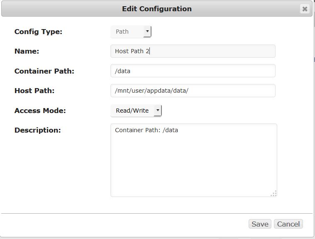Save the configuration
This screenshot has height=239, width=315.
[260, 224]
